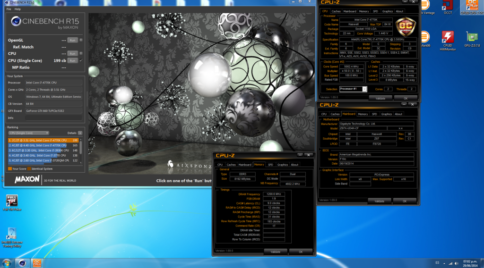Select ranking entry 6C/12T @ 3.30 GHz i7-3930K
484x268 pixels.
(x=43, y=151)
